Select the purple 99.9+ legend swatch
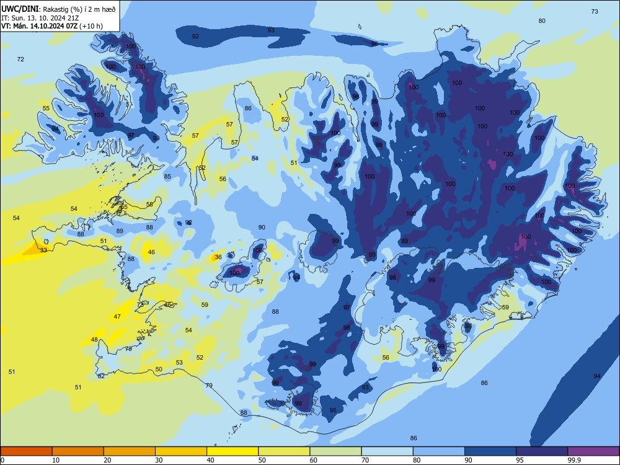 pos(593,451)
